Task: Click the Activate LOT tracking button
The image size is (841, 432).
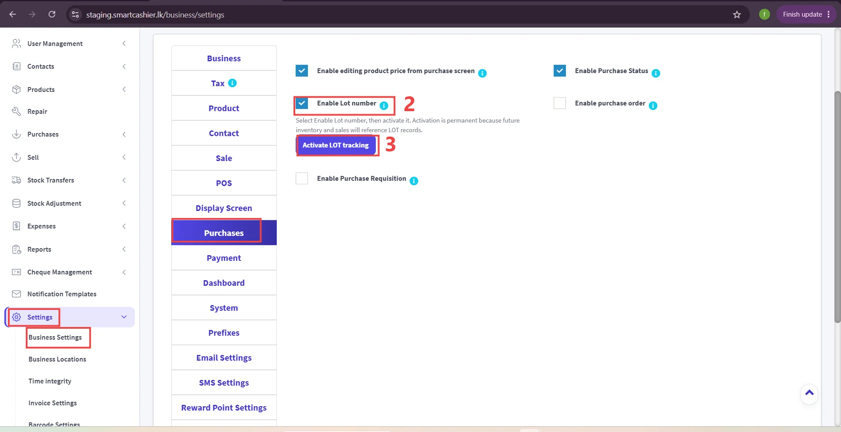Action: click(336, 145)
